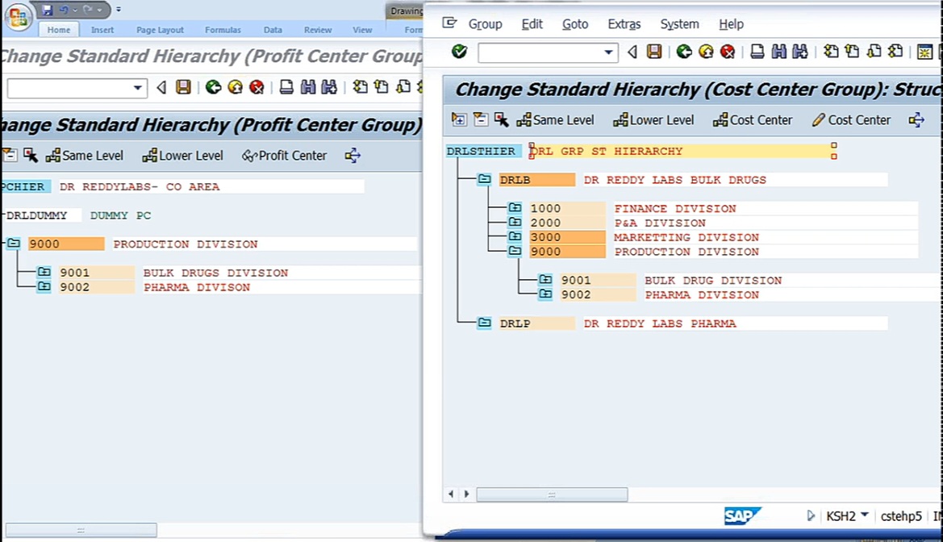Click DRL GRP ST HIERARCHY description field
Screen dimensions: 943x542
(682, 151)
